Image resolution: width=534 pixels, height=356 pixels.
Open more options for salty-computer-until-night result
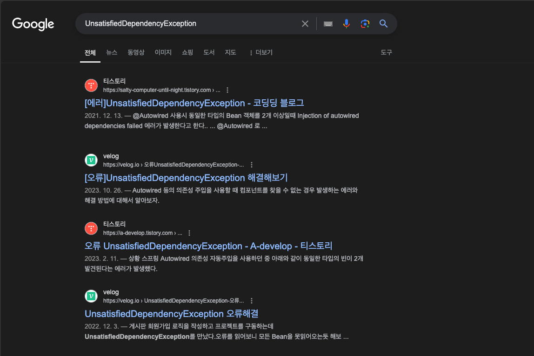click(227, 90)
